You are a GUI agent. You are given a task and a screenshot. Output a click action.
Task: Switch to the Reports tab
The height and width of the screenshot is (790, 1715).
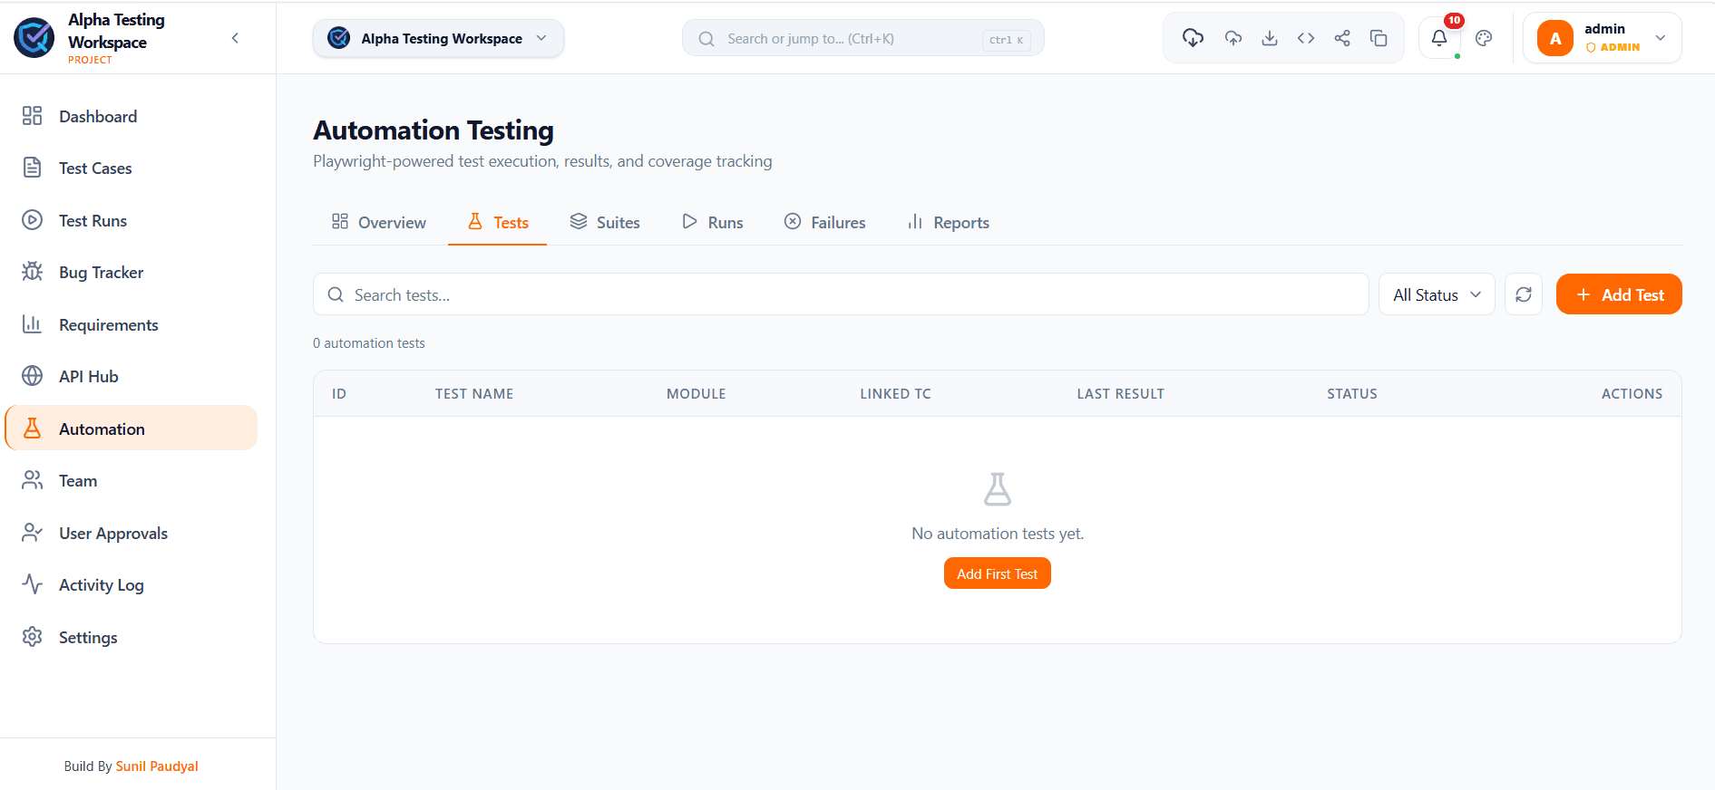(949, 222)
